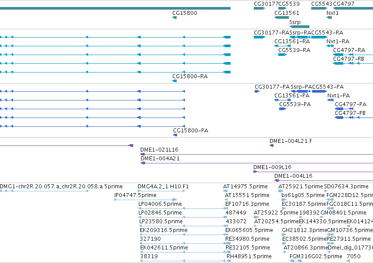Click the 38319 EST label

[149, 256]
